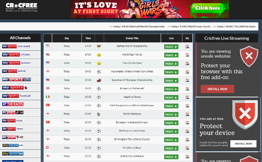The image size is (262, 162).
Task: Click snooker icon for Betfred World Championship
Action: [99, 46]
